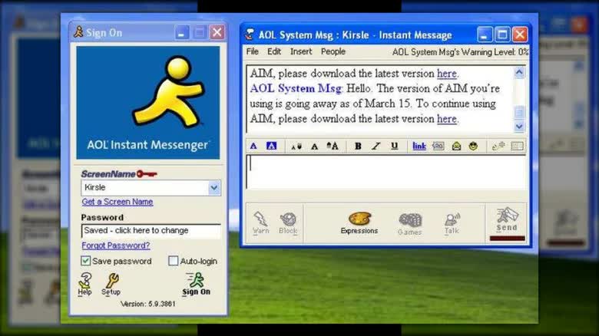The height and width of the screenshot is (336, 599).
Task: Click the Help question mark icon
Action: [x=85, y=284]
